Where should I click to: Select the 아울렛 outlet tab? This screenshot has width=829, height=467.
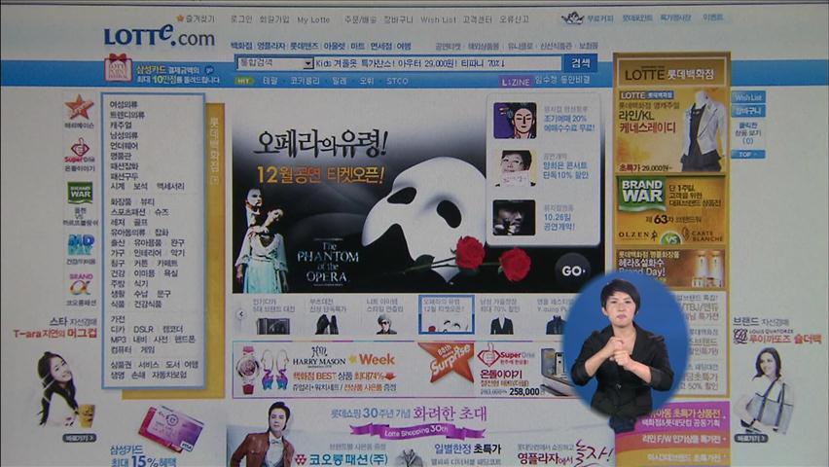tap(334, 46)
